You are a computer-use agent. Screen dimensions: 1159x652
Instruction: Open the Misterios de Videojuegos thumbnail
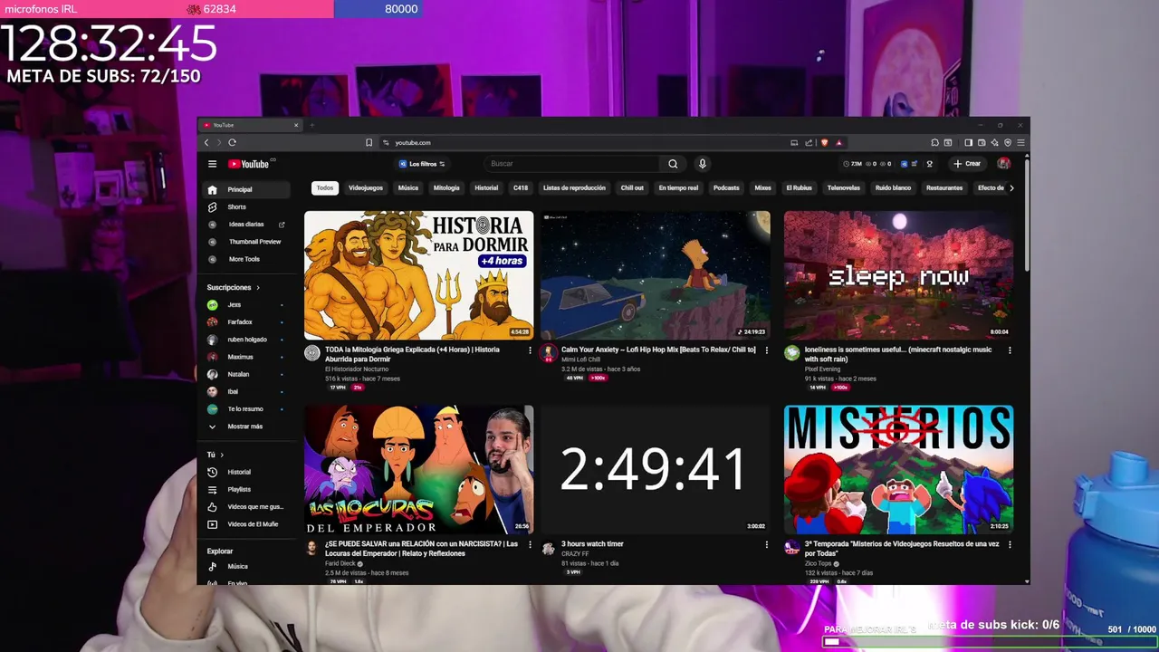(898, 469)
